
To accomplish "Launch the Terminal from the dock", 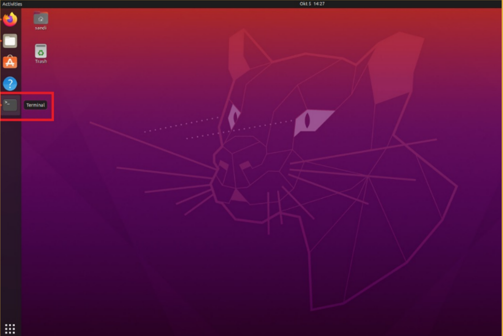I will tap(10, 105).
